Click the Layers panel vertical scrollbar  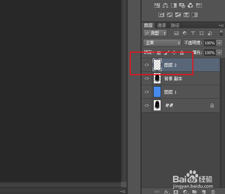point(222,123)
